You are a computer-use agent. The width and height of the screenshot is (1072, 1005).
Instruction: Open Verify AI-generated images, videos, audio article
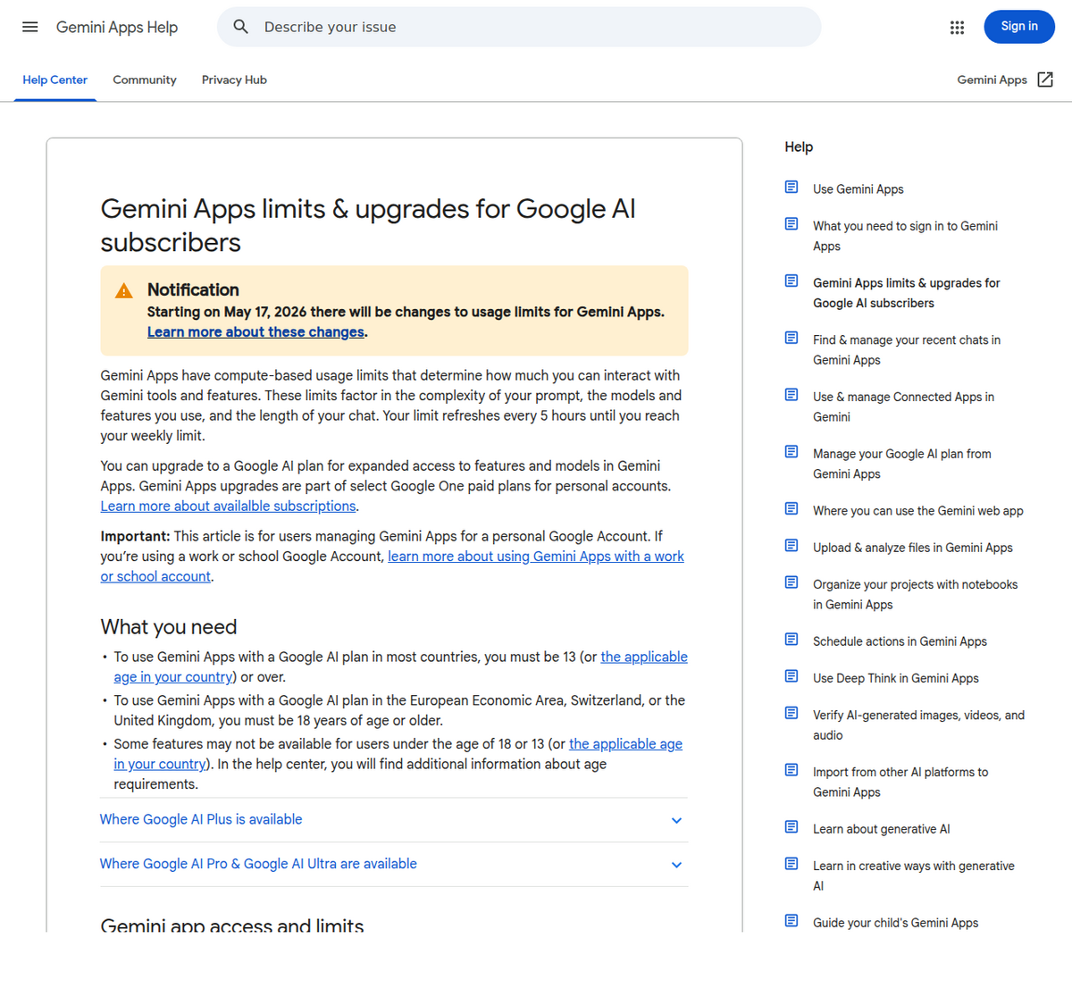pyautogui.click(x=918, y=724)
